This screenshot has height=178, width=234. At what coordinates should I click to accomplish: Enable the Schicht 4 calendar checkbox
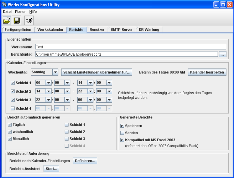(12, 108)
